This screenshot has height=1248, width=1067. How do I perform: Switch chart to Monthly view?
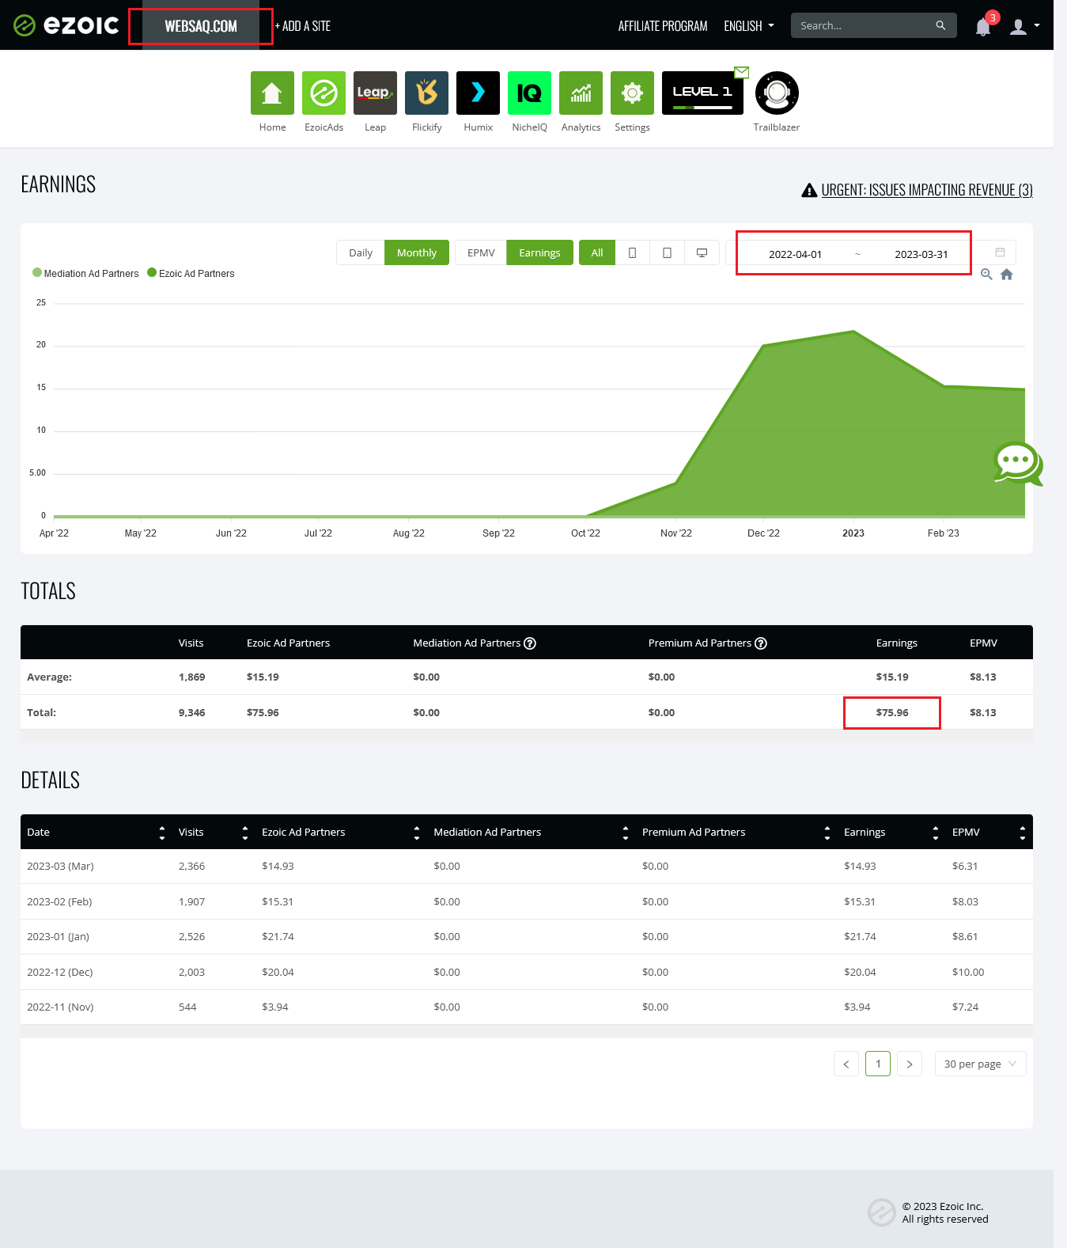(416, 252)
